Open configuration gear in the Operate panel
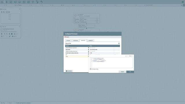Image resolution: width=185 pixels, height=104 pixels. pos(2,34)
